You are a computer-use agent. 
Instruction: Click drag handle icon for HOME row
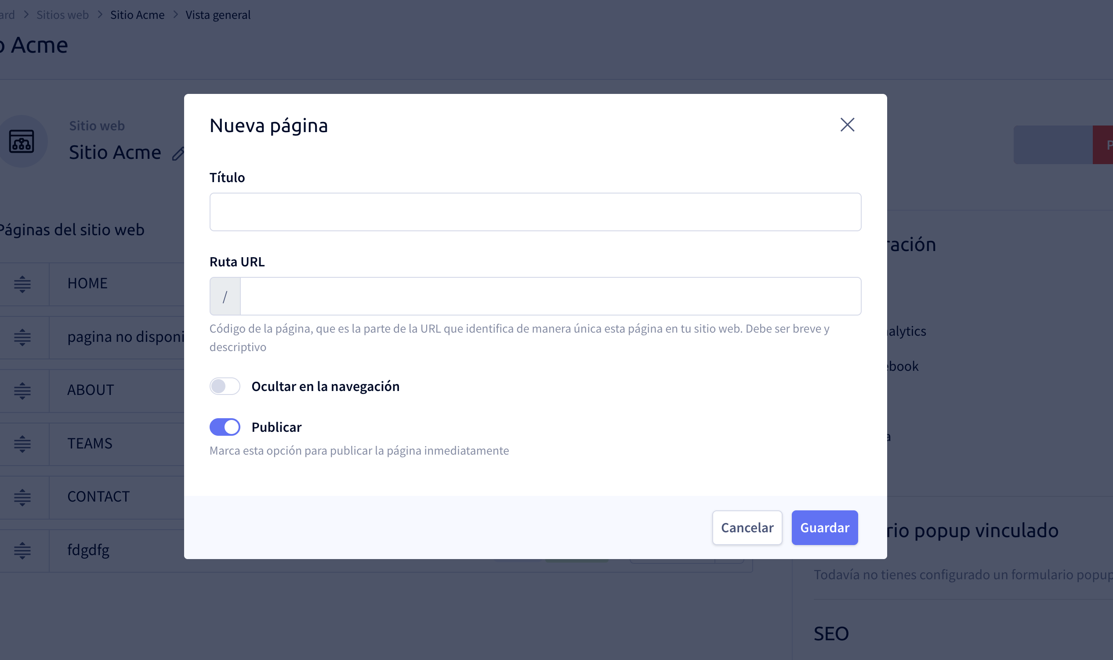(22, 284)
